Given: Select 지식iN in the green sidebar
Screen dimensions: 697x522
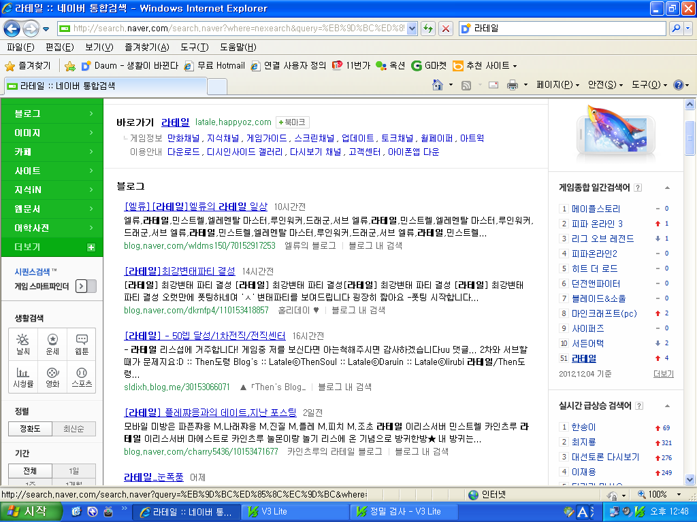Looking at the screenshot, I should click(52, 190).
